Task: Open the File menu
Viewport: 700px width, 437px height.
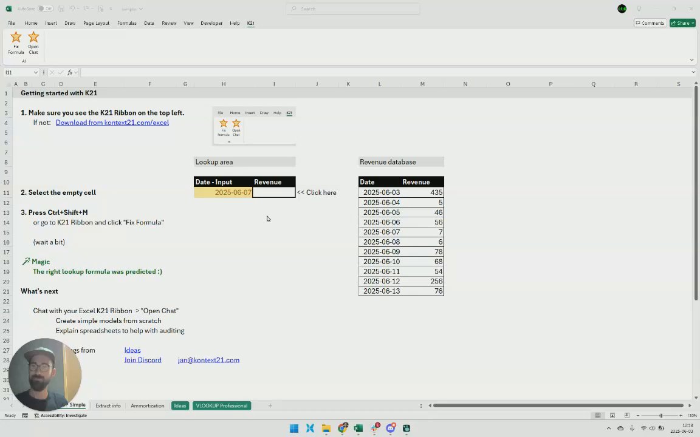Action: (x=11, y=23)
